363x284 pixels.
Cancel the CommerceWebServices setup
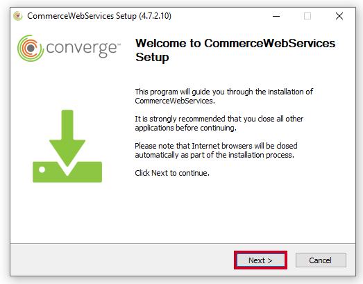pos(321,260)
